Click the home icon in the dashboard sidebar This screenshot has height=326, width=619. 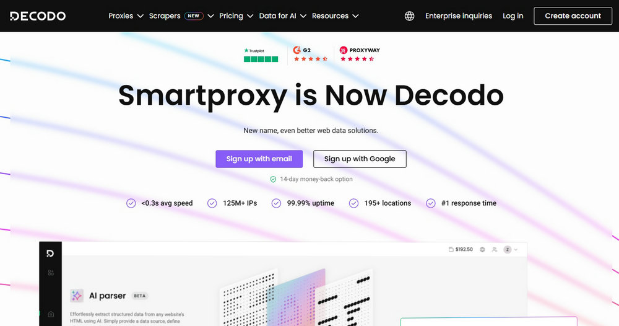pyautogui.click(x=51, y=314)
